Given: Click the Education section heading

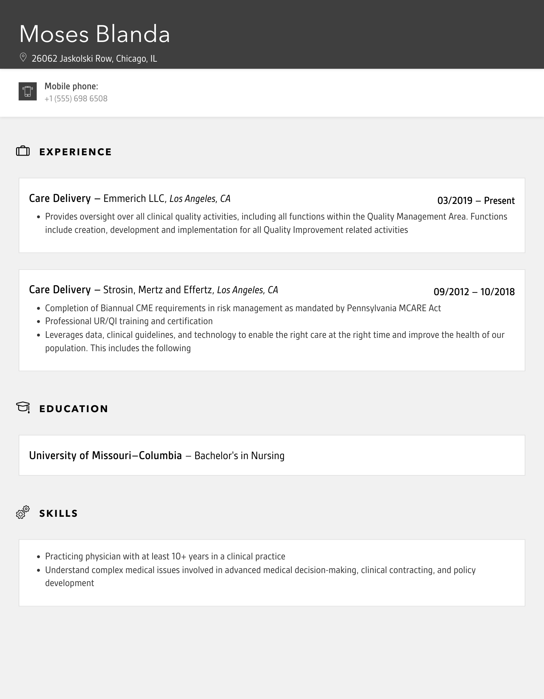Looking at the screenshot, I should [74, 409].
